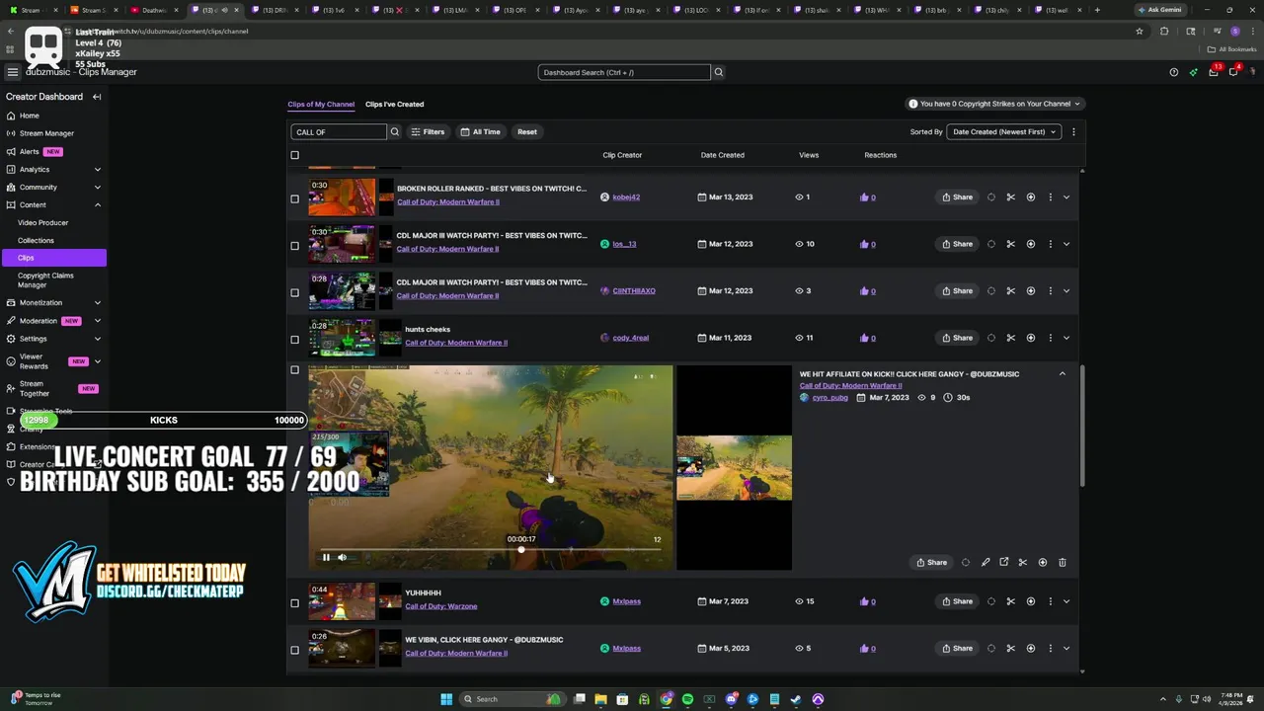Click plus circle icon in expanded clip panel
Screen dimensions: 1264x711
point(1042,562)
